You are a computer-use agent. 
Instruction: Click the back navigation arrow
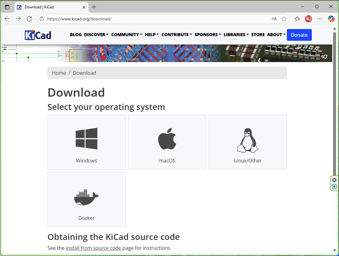coord(7,19)
